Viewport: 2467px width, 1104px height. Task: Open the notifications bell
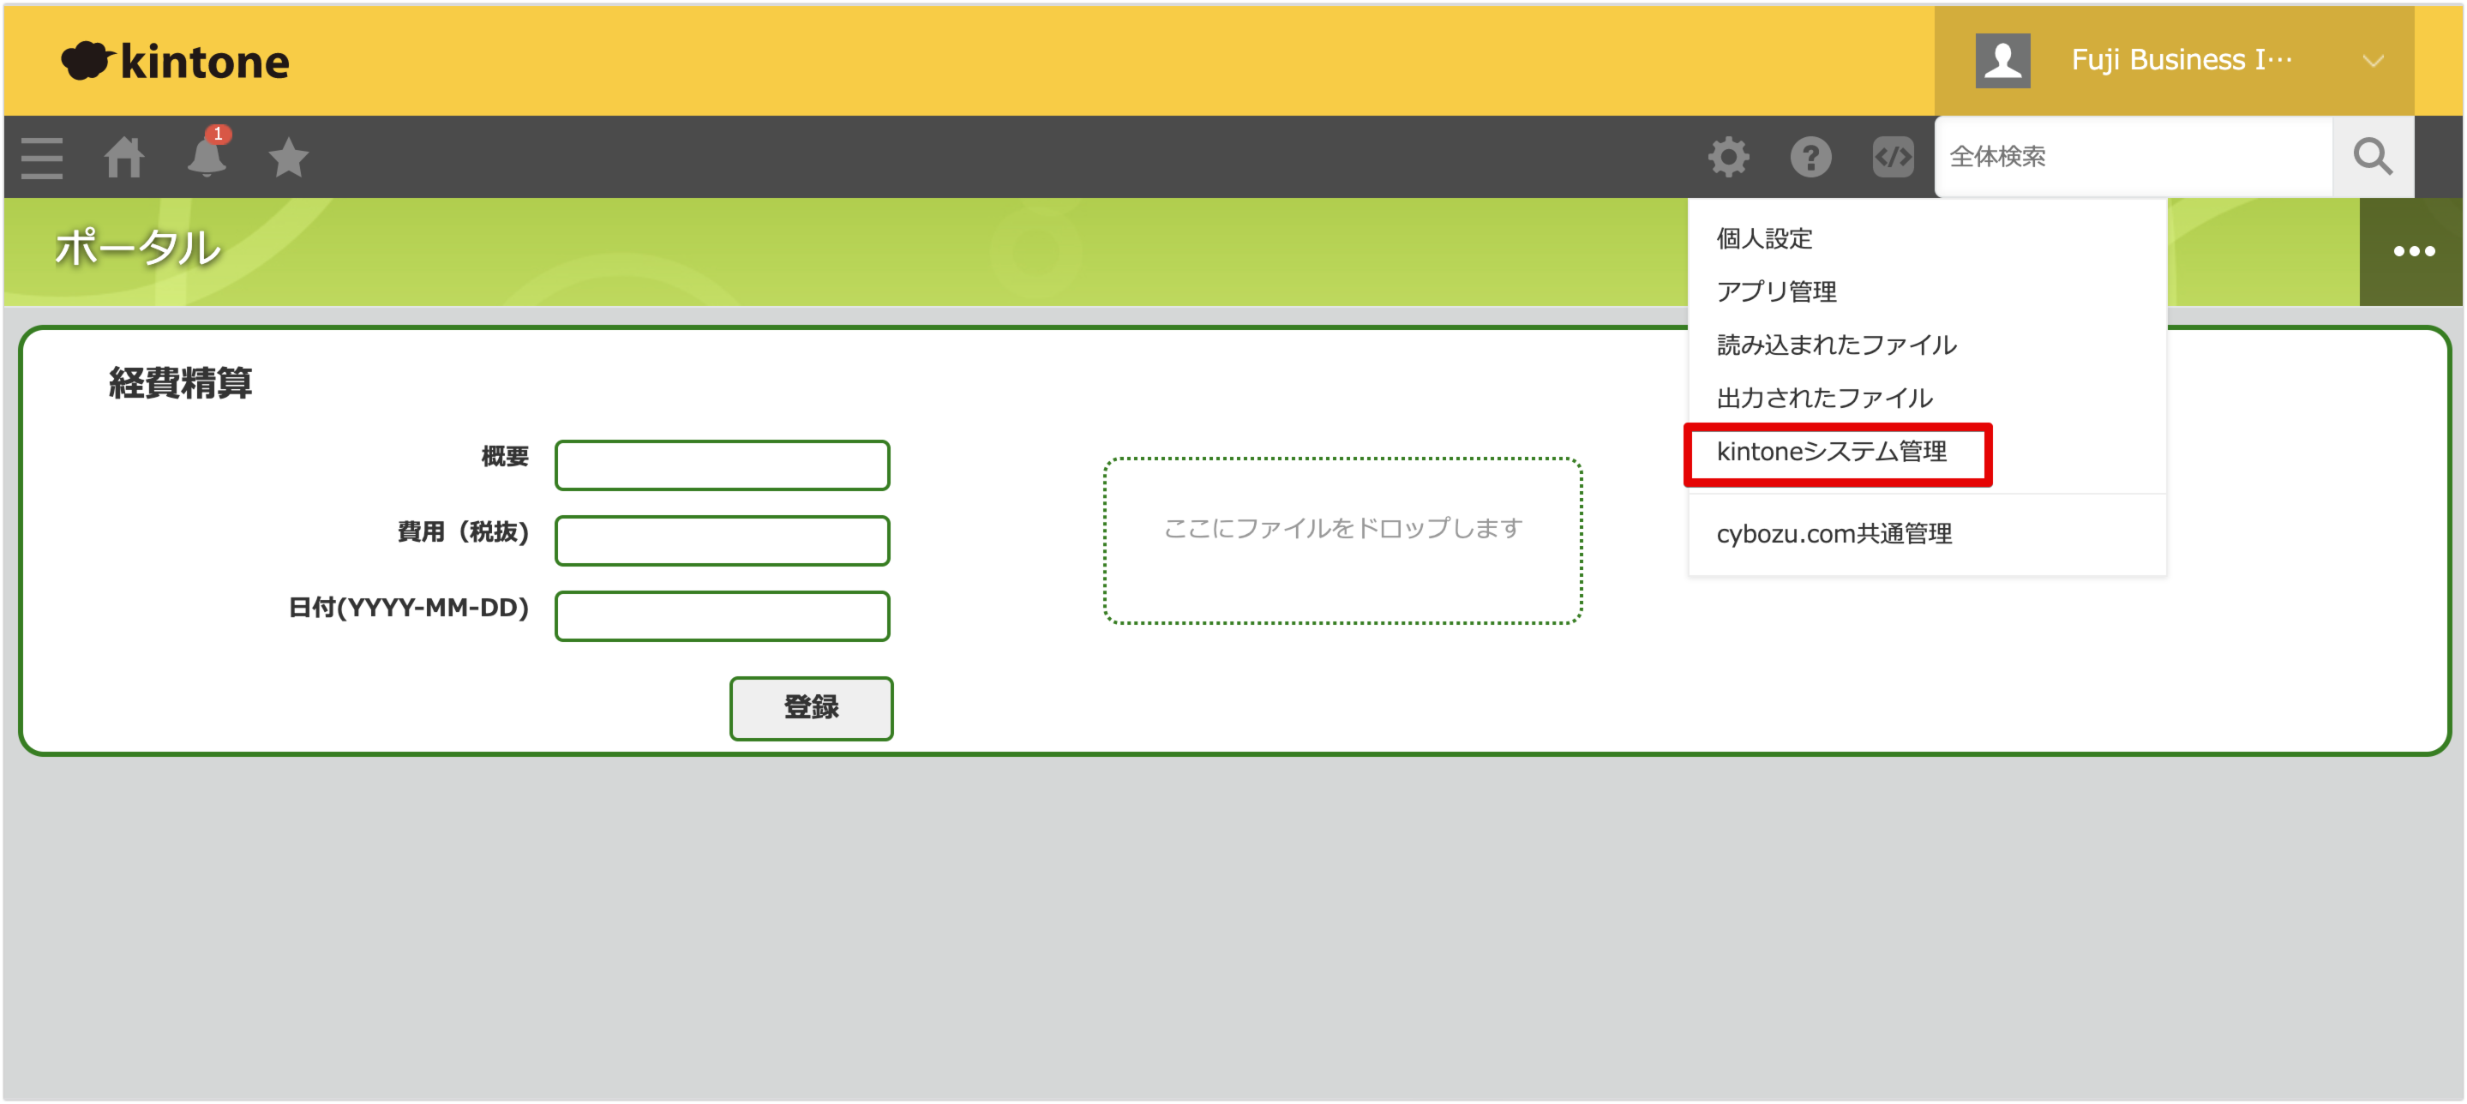click(x=207, y=156)
